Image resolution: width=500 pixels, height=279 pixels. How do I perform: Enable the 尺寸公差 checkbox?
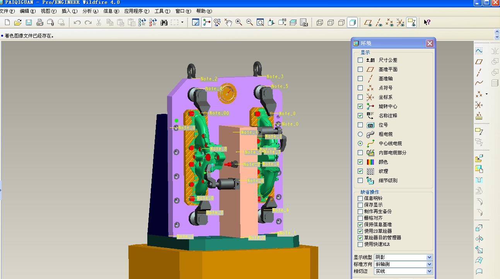360,60
